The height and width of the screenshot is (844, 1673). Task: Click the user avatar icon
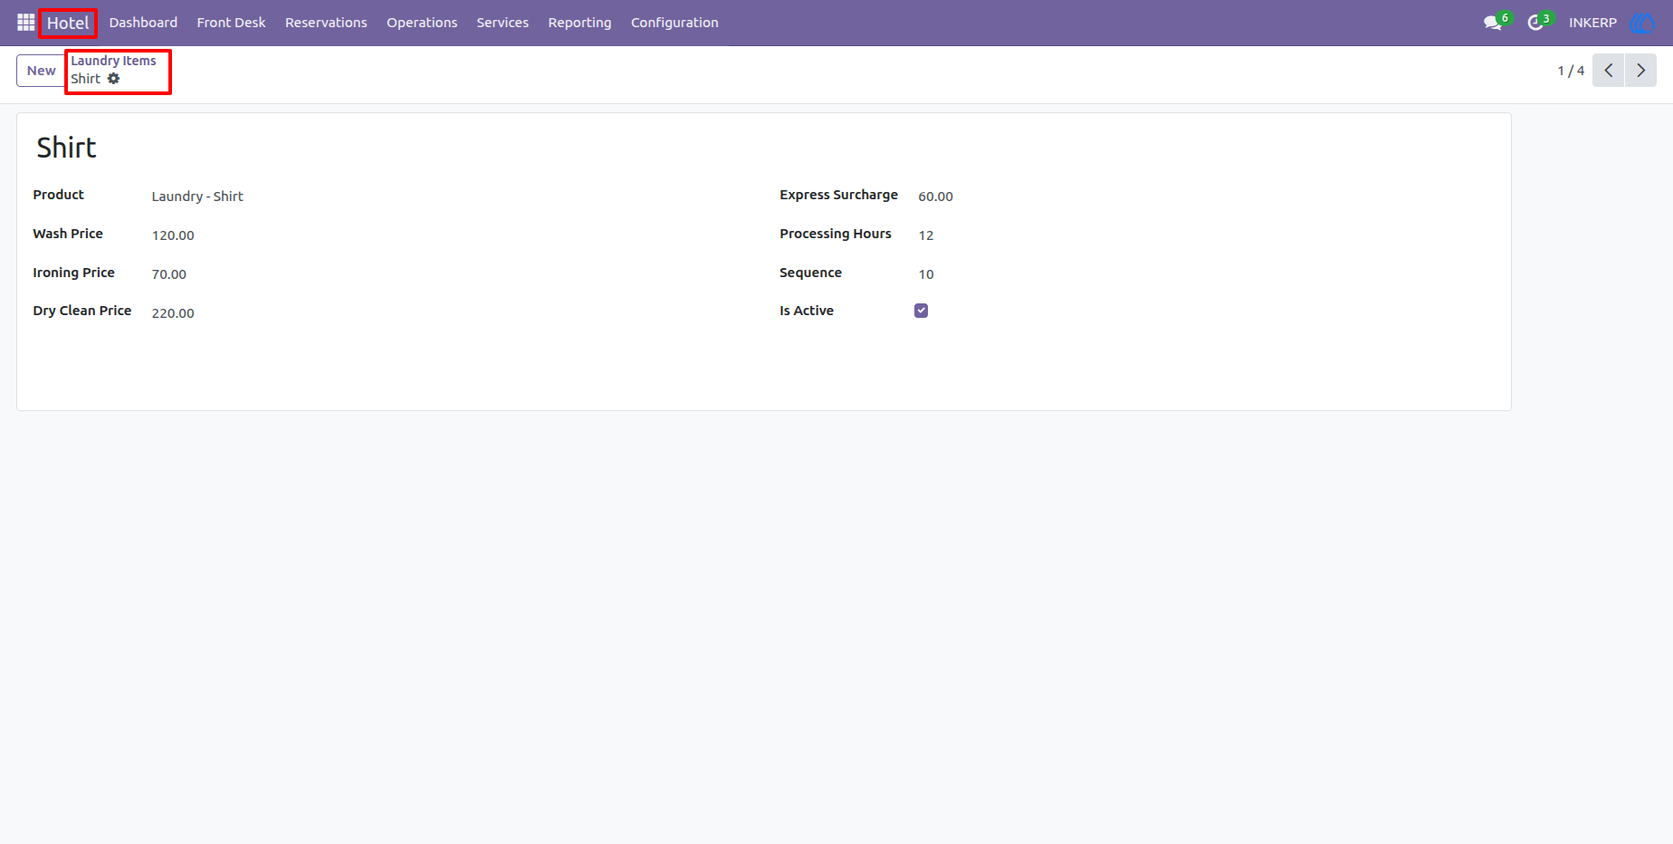pyautogui.click(x=1641, y=23)
